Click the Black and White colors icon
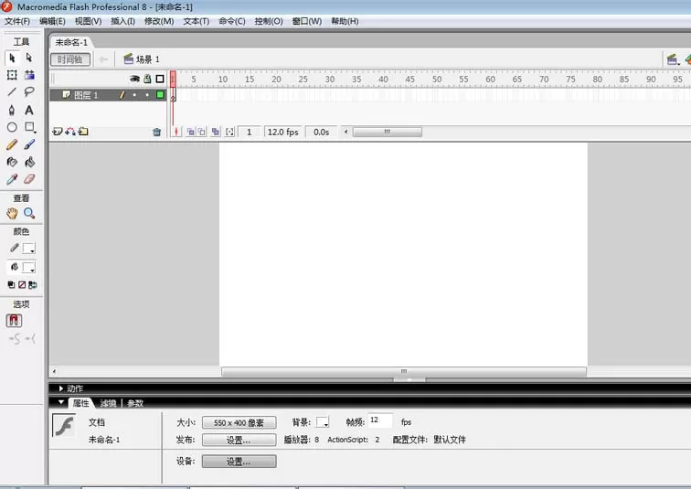The width and height of the screenshot is (691, 489). (x=11, y=284)
